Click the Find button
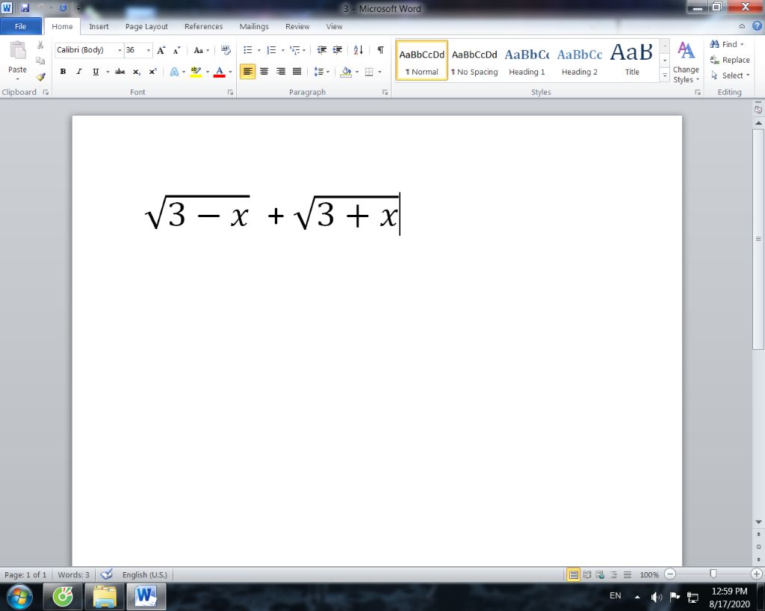 click(727, 44)
